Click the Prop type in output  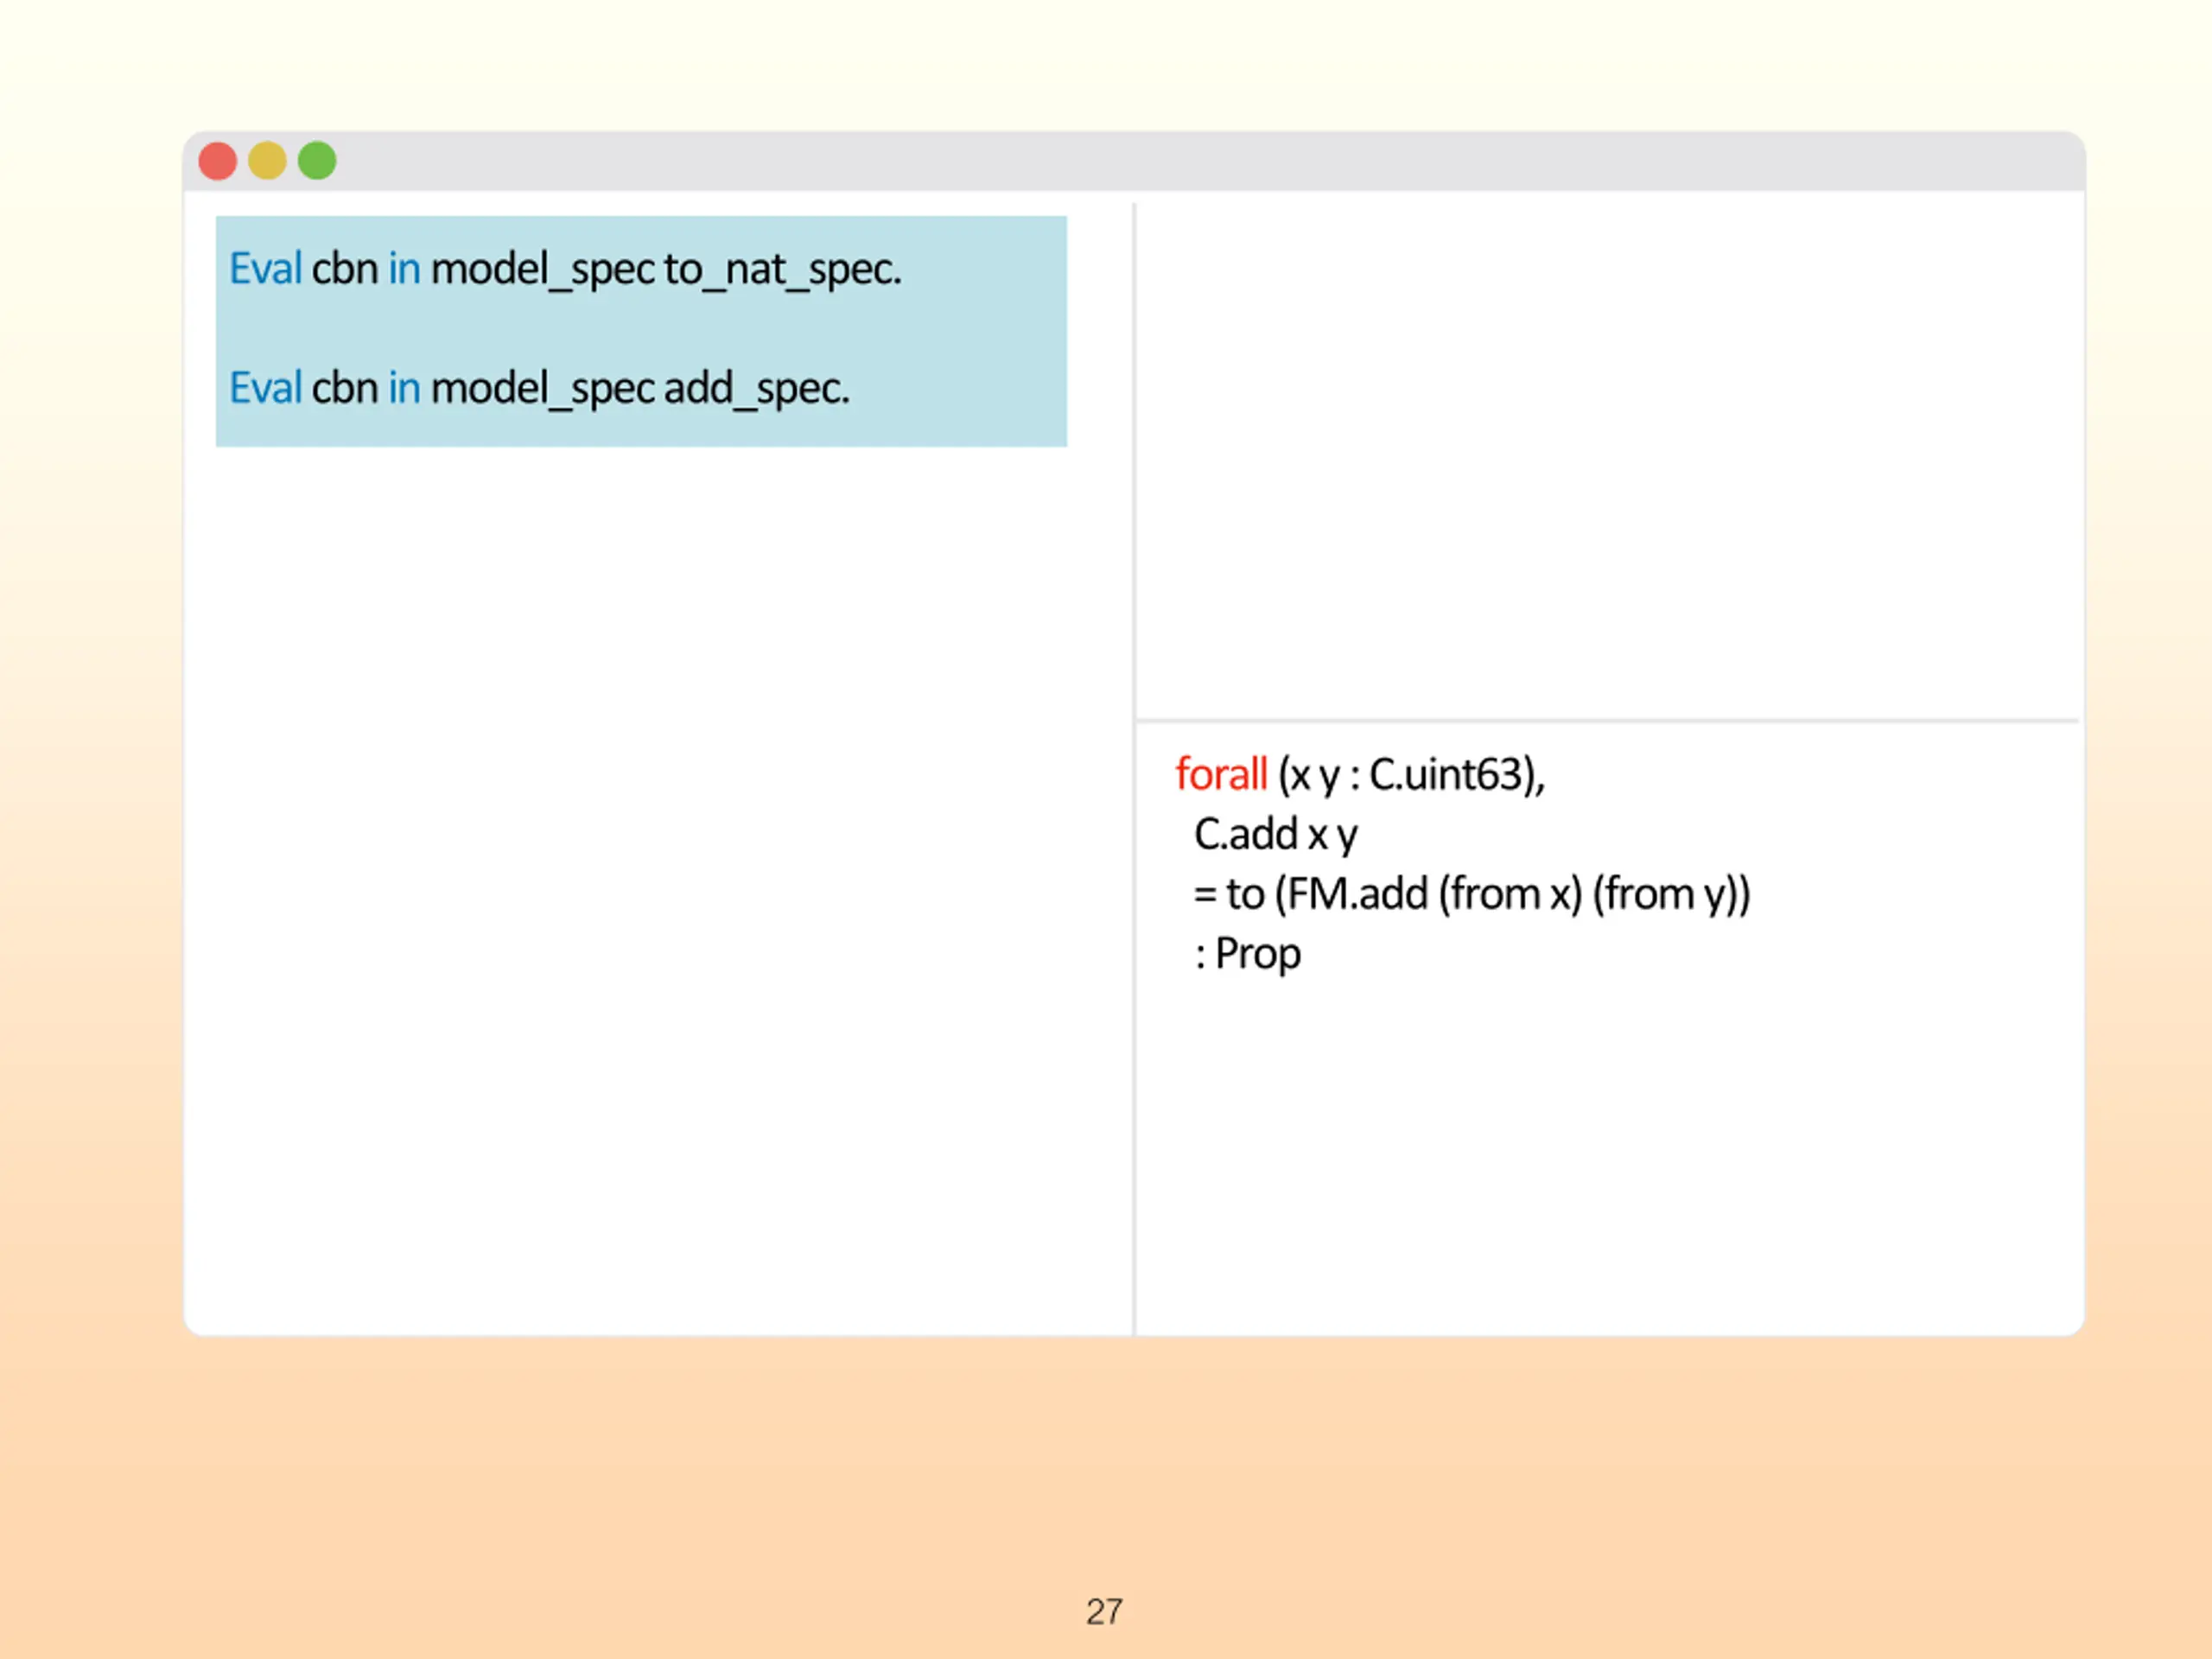[x=1258, y=954]
